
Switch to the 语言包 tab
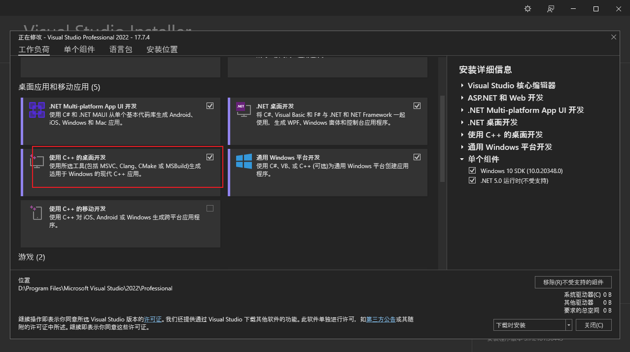(121, 49)
